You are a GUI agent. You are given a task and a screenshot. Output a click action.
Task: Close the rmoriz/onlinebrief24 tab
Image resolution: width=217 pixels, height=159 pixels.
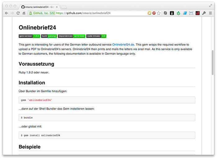coord(56,6)
